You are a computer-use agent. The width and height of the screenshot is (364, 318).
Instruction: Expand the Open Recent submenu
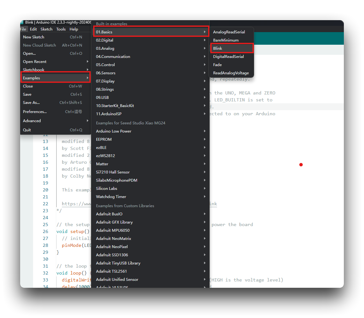click(55, 62)
